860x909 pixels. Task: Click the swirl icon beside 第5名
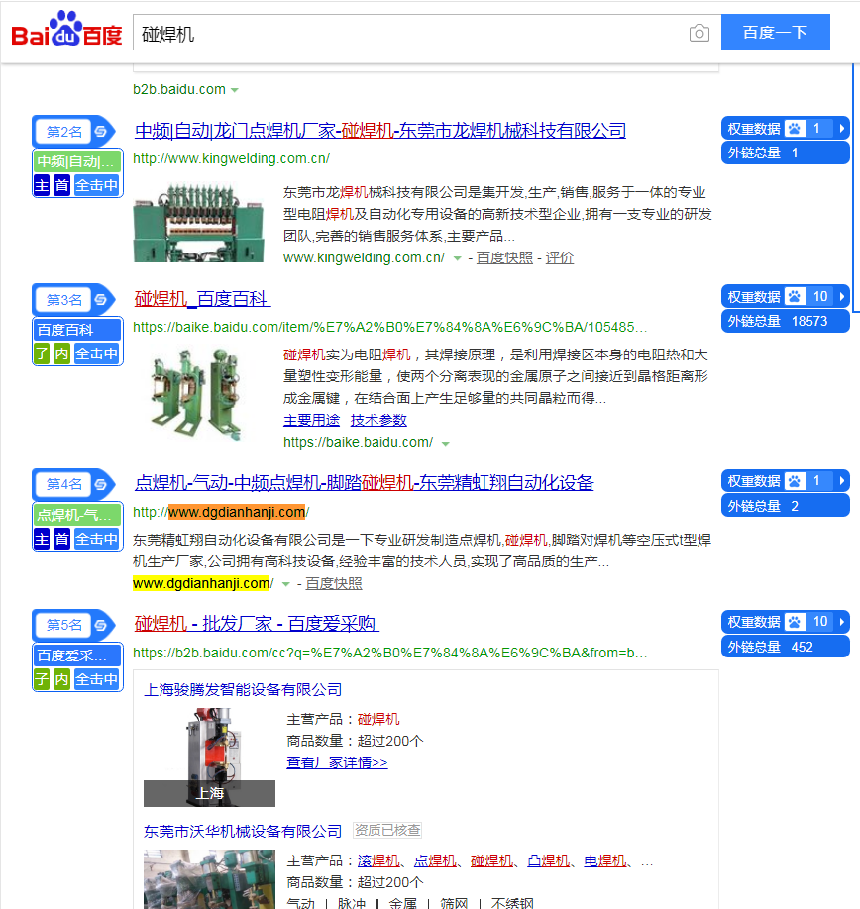[x=100, y=625]
